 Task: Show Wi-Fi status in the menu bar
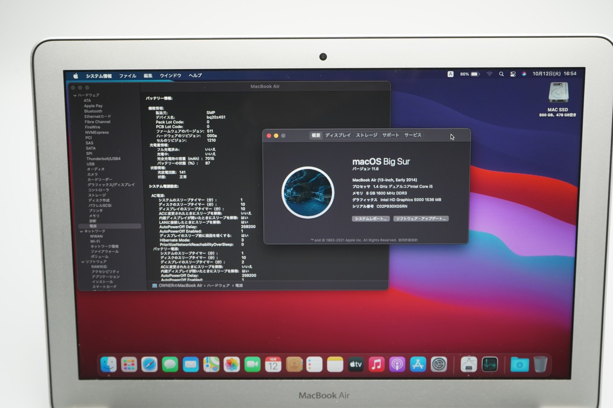click(x=489, y=74)
